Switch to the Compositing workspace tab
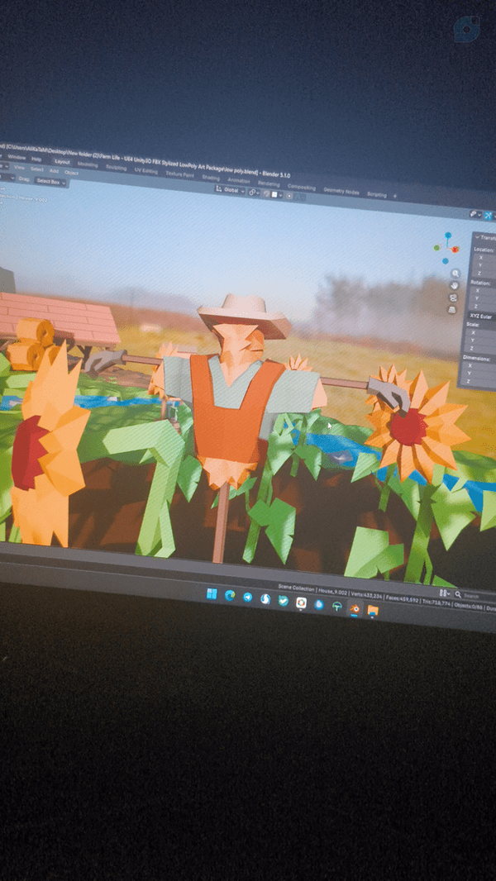The image size is (496, 881). point(302,187)
